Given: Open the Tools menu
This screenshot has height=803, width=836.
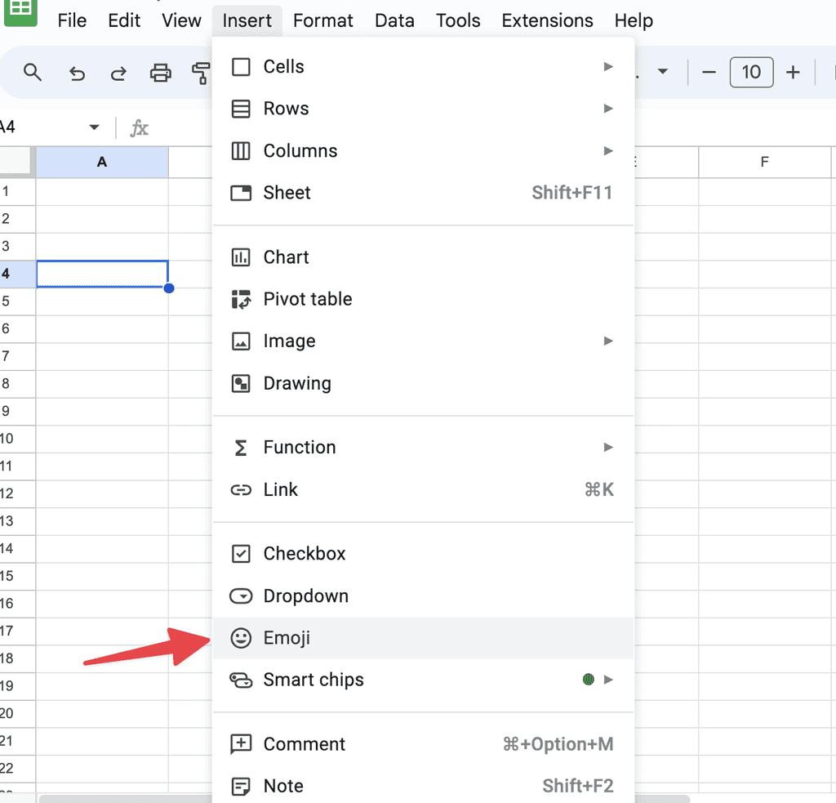Looking at the screenshot, I should coord(458,20).
